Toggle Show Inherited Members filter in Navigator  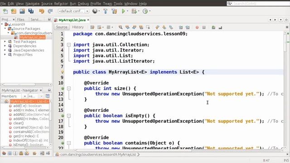click(x=4, y=153)
